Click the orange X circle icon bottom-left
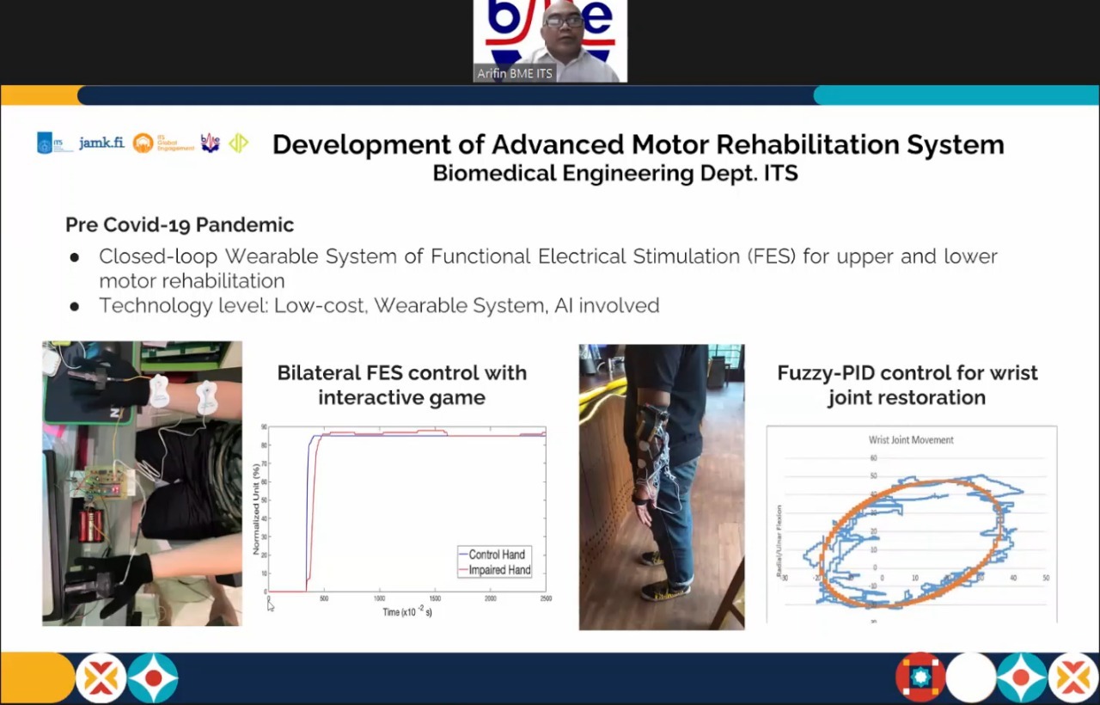This screenshot has width=1100, height=705. 101,678
